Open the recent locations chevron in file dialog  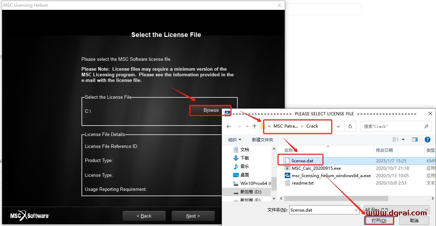click(247, 127)
